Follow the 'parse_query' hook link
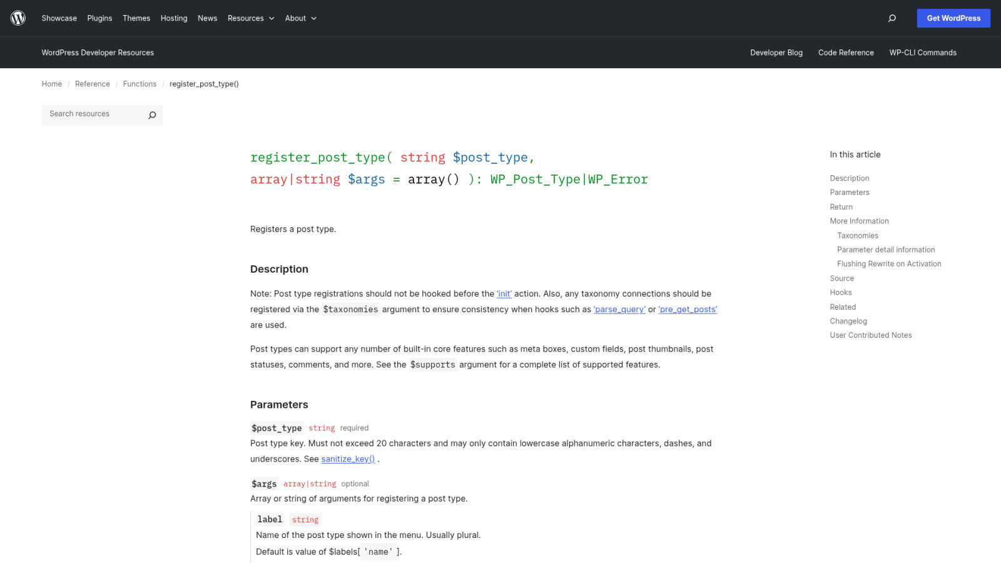1001x563 pixels. pyautogui.click(x=619, y=309)
